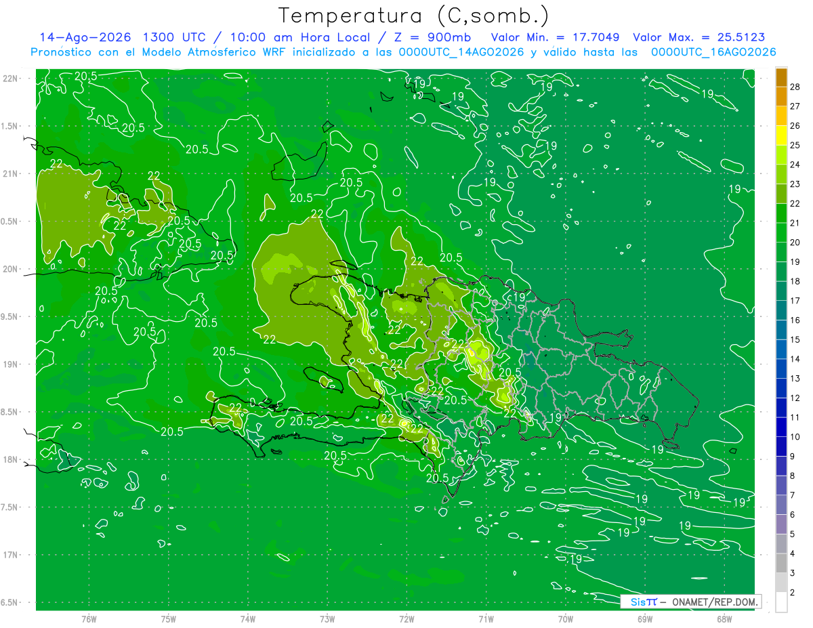Pick the teal legend swatch between 16 and 17
This screenshot has height=628, width=813.
click(x=781, y=310)
